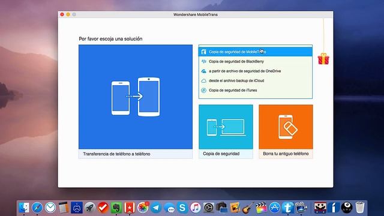384x216 pixels.
Task: Launch Final Cut Pro clapperboard icon
Action: [262, 208]
